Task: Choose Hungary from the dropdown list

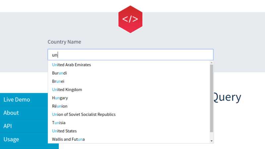Action: pos(60,98)
